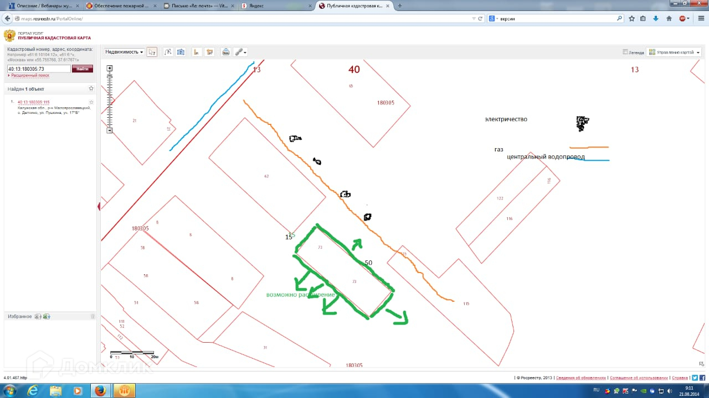Click the Найти search button
The height and width of the screenshot is (398, 709).
tap(83, 69)
